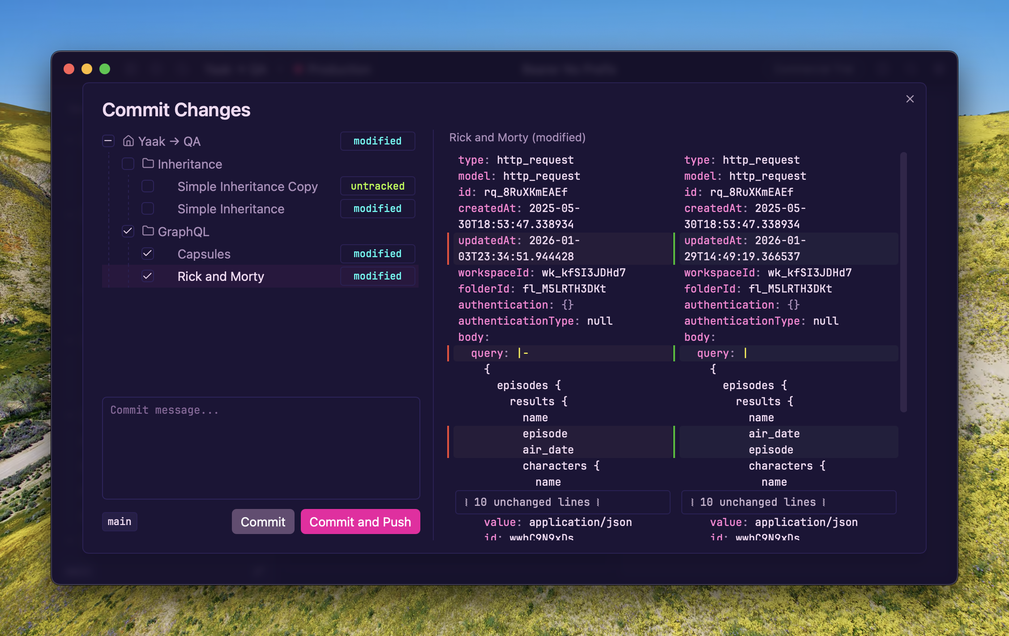Select Simple Inheritance Copy in the tree
Image resolution: width=1009 pixels, height=636 pixels.
coord(247,187)
